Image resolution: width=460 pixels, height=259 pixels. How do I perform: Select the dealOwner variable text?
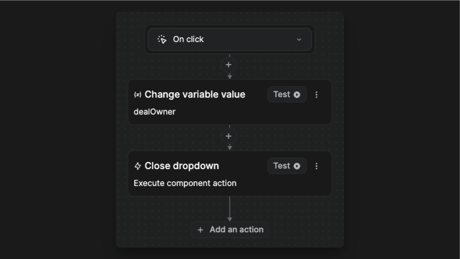155,112
